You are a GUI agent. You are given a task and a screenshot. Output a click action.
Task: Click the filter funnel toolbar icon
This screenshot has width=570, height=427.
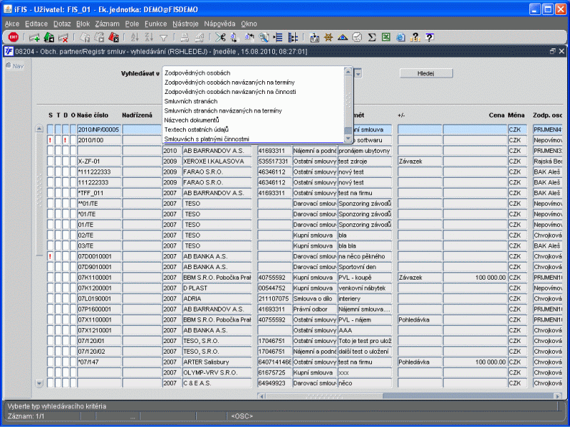point(163,37)
